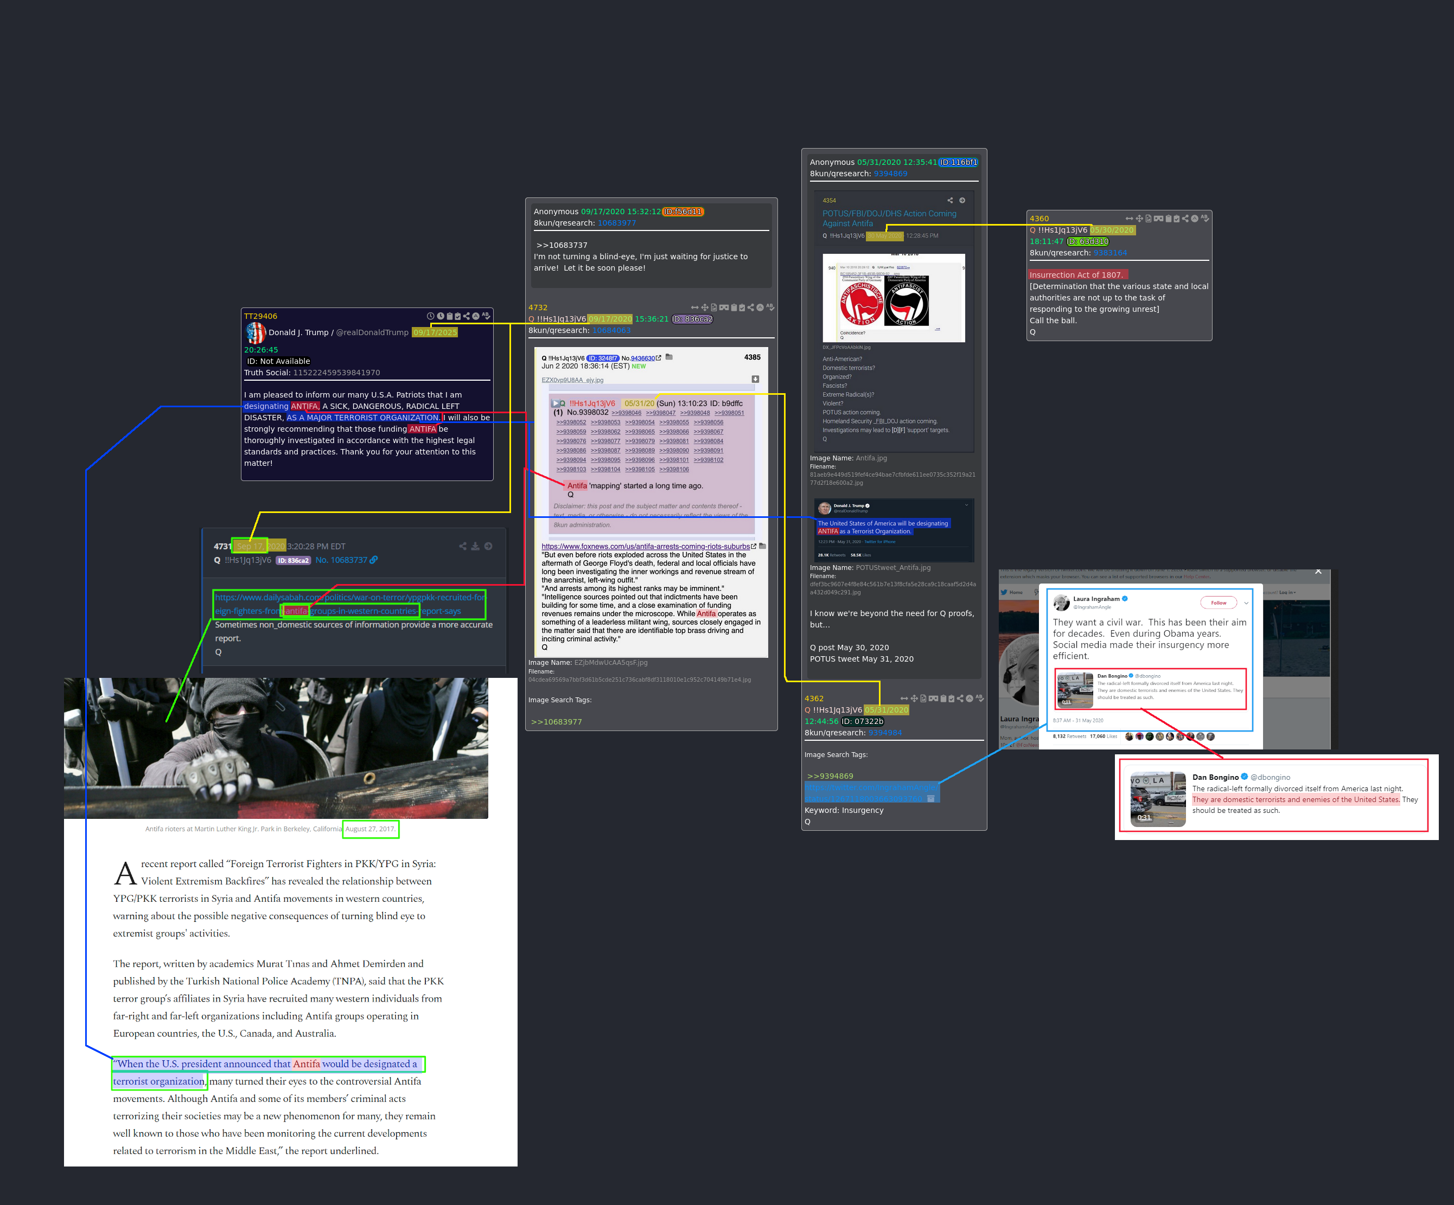This screenshot has width=1454, height=1205.
Task: Click the Twitter Home tab
Action: [1012, 592]
